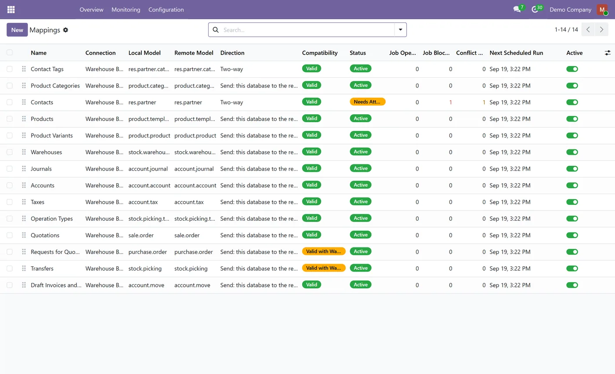Click the user avatar M

(602, 9)
